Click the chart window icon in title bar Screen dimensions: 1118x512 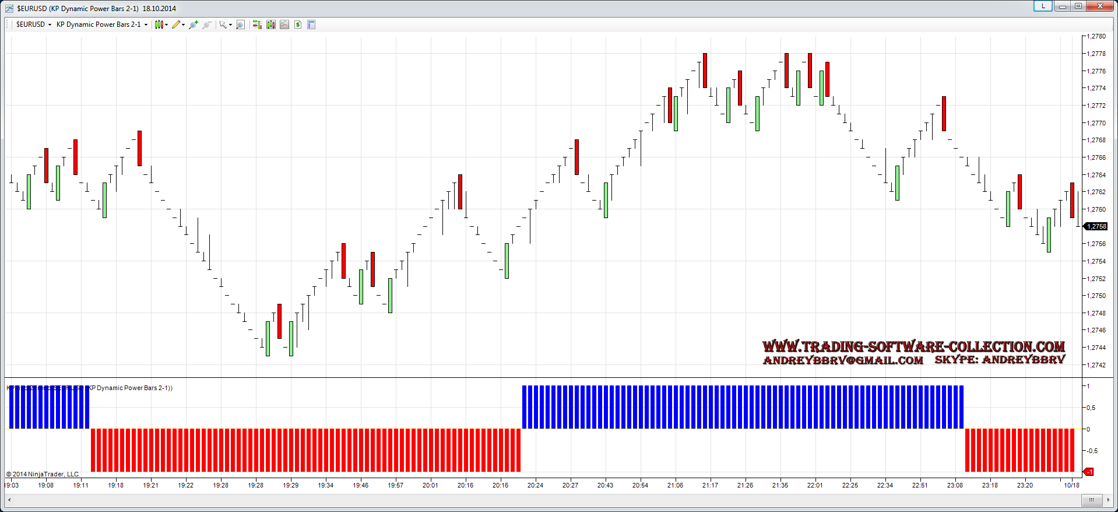click(9, 9)
